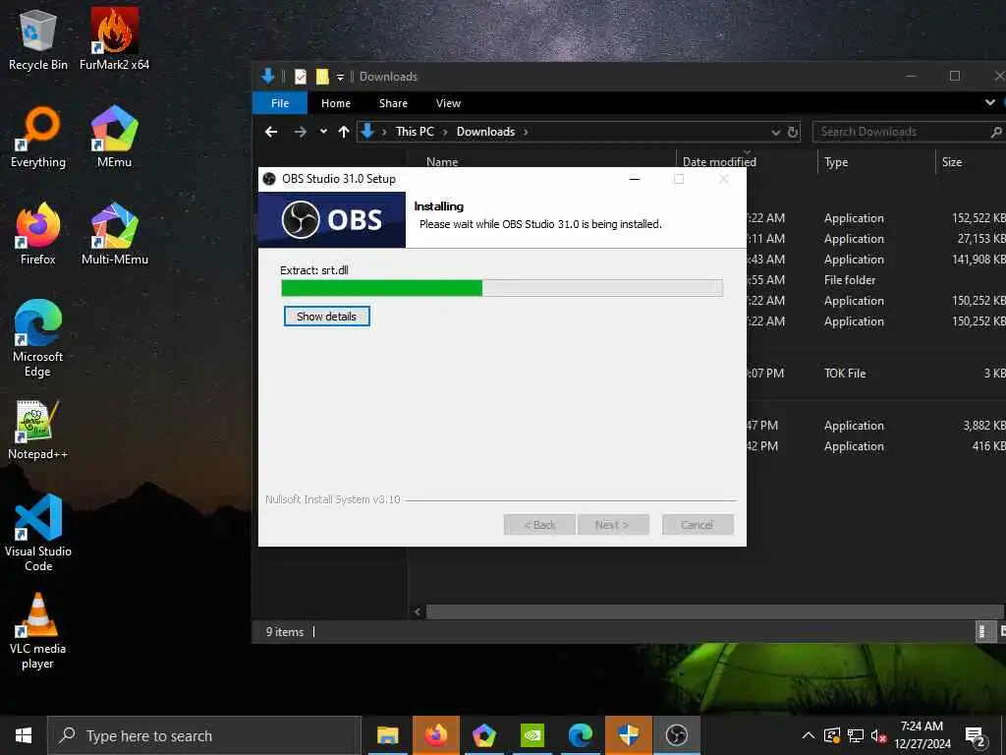Viewport: 1006px width, 755px height.
Task: Open the File tab in Explorer
Action: point(280,102)
